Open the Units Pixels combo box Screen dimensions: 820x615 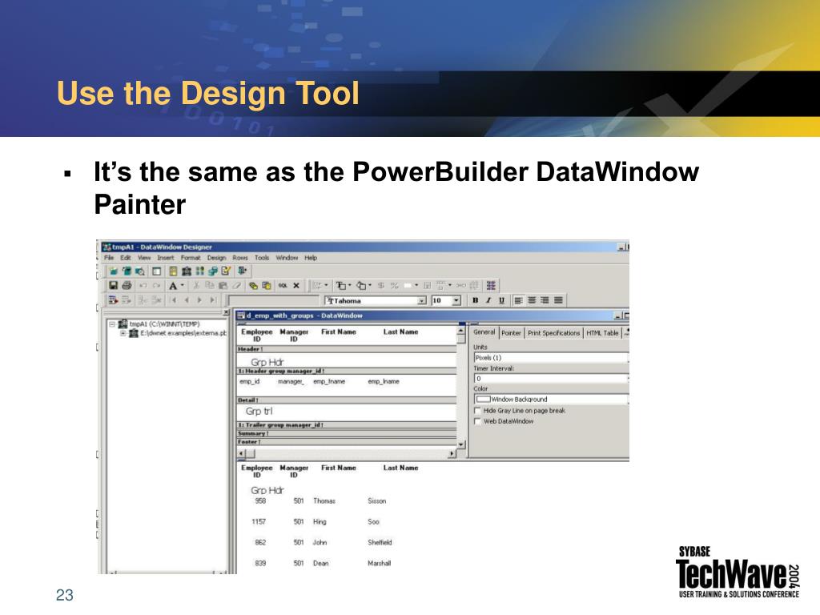[x=551, y=358]
